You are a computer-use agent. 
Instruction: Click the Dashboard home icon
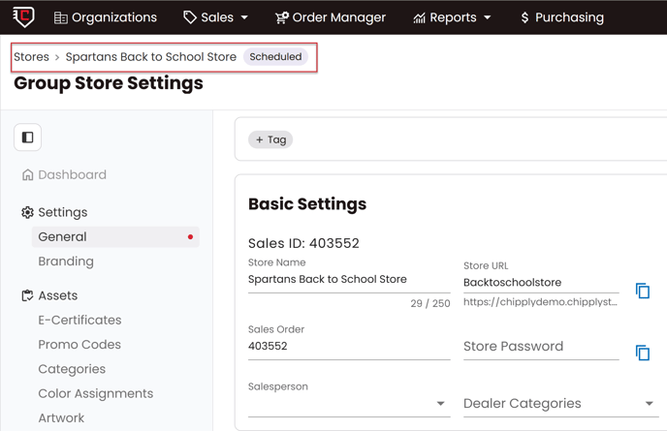point(27,175)
